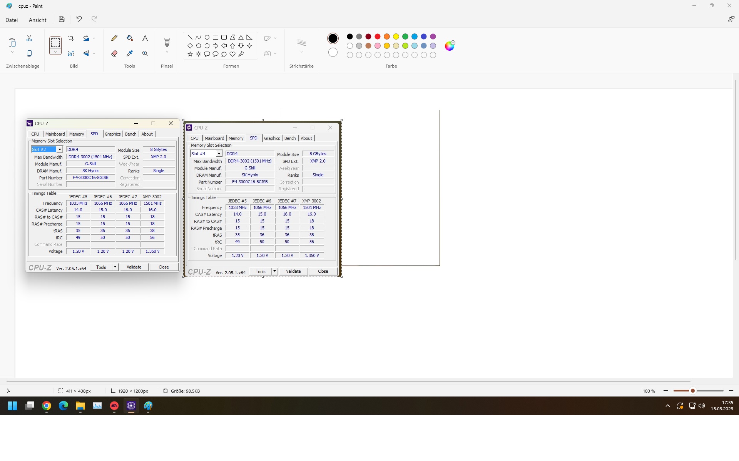Expand the selection tool dropdown
The width and height of the screenshot is (739, 461).
click(55, 52)
